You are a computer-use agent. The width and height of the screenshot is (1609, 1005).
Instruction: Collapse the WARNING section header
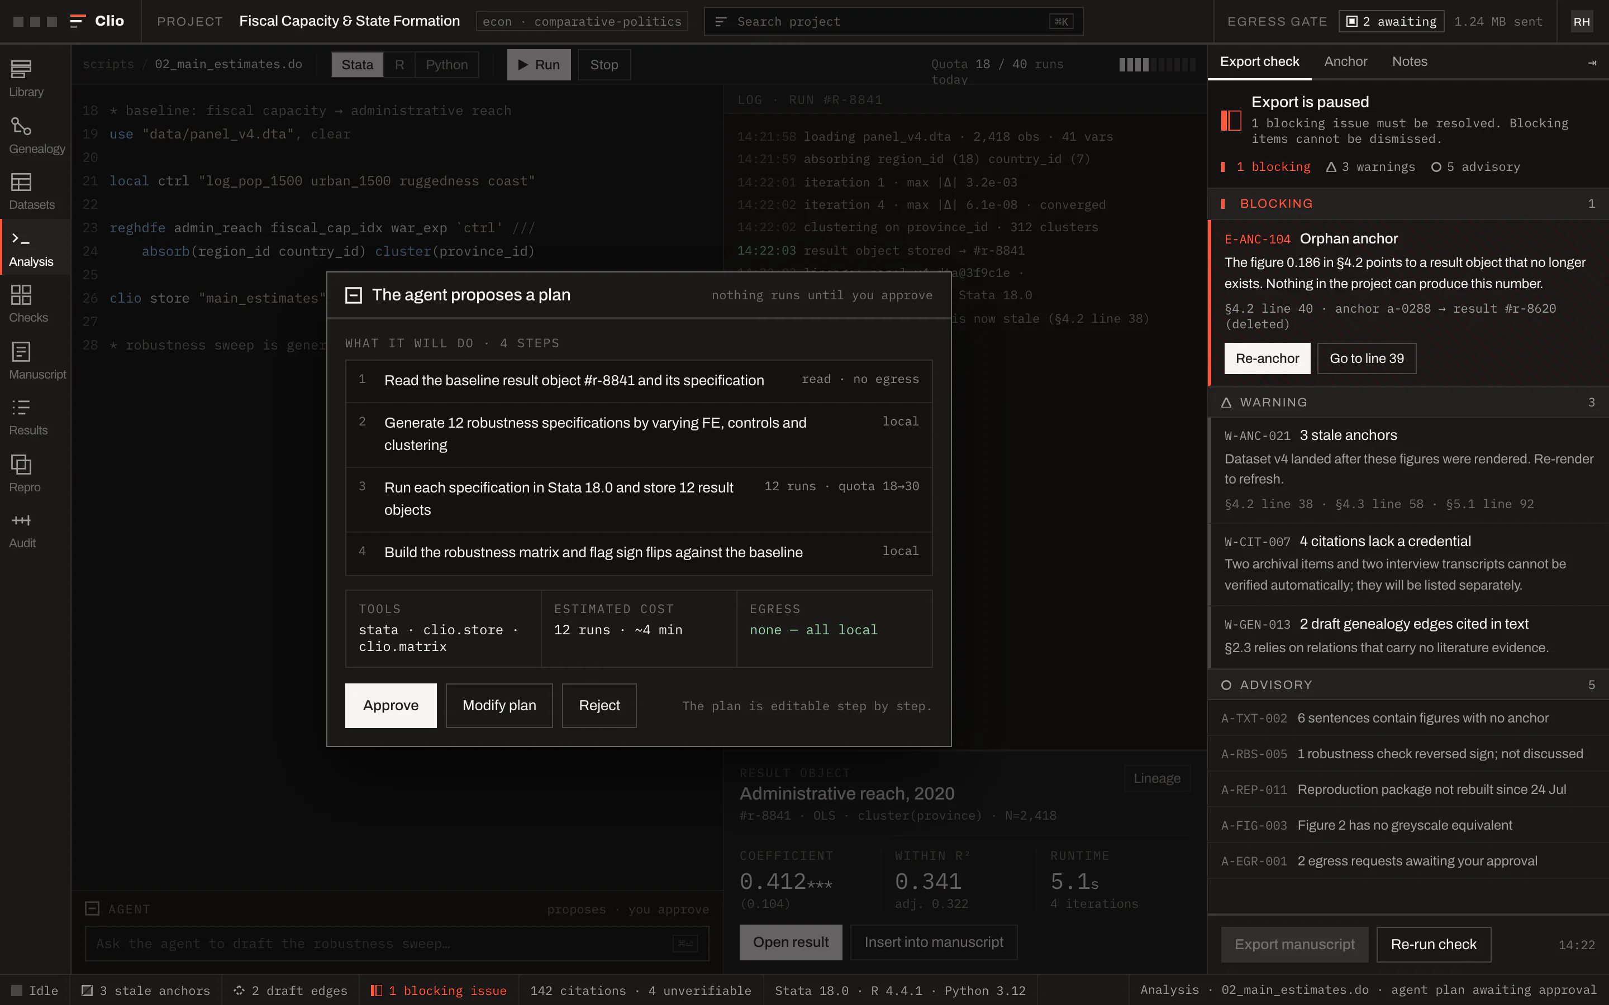click(1407, 402)
